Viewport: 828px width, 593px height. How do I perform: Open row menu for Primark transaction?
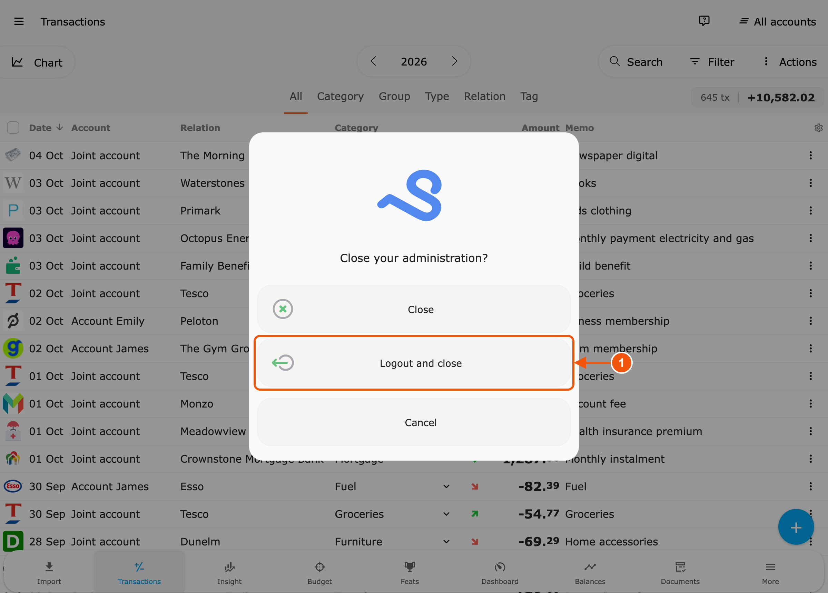[810, 211]
